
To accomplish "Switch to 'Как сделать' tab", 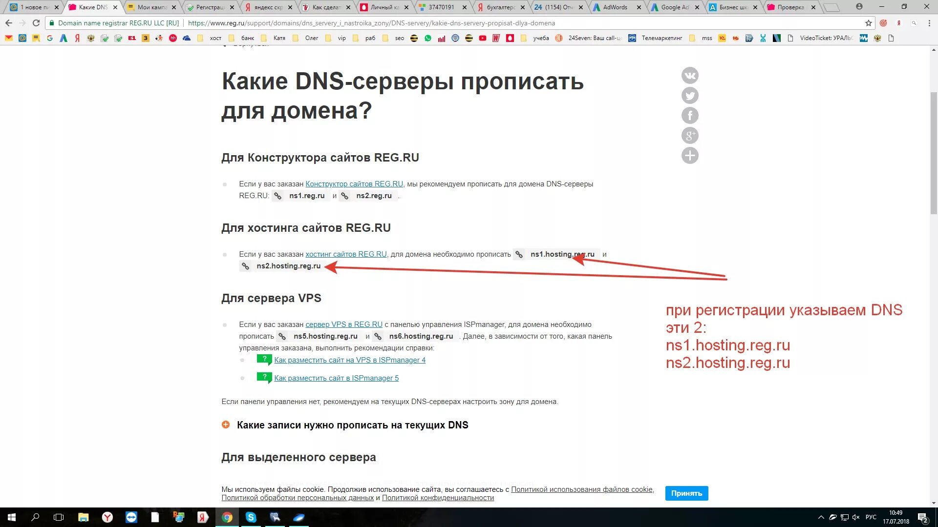I will click(326, 7).
